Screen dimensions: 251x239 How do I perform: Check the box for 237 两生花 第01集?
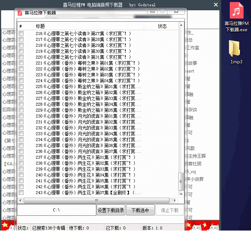tap(21, 157)
